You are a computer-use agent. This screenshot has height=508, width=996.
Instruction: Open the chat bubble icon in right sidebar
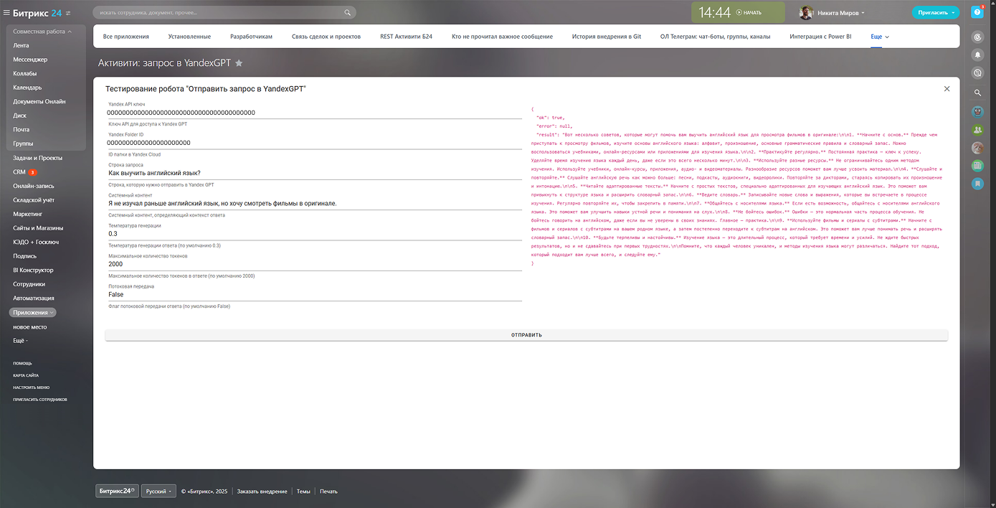(x=977, y=72)
